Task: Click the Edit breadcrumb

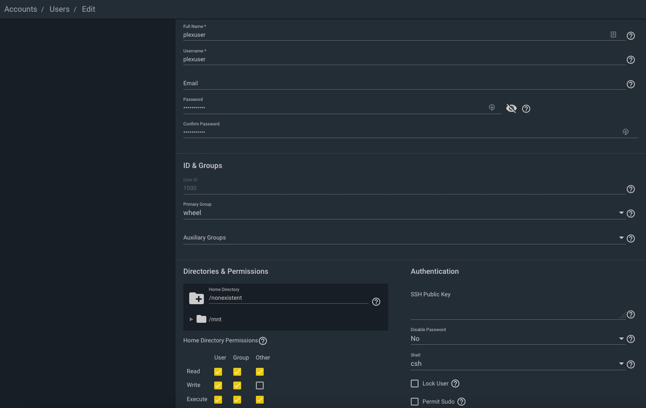Action: click(x=89, y=9)
